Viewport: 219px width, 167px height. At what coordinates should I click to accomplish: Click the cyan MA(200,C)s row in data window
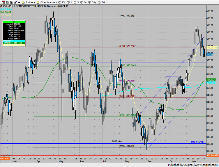tap(14, 41)
